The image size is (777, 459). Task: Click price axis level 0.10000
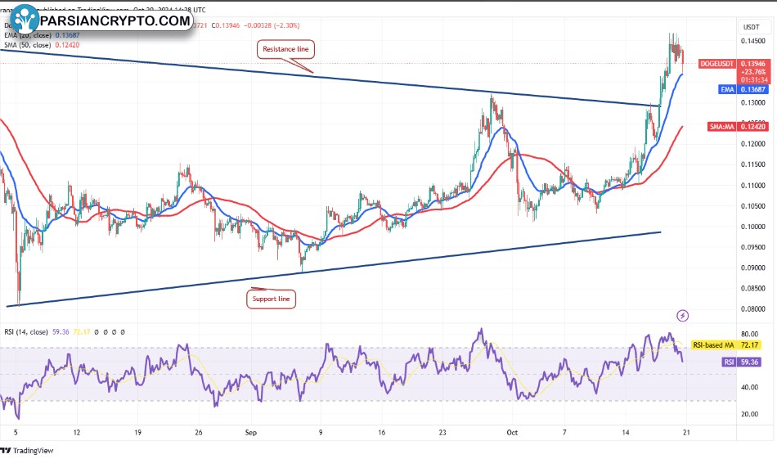[752, 227]
